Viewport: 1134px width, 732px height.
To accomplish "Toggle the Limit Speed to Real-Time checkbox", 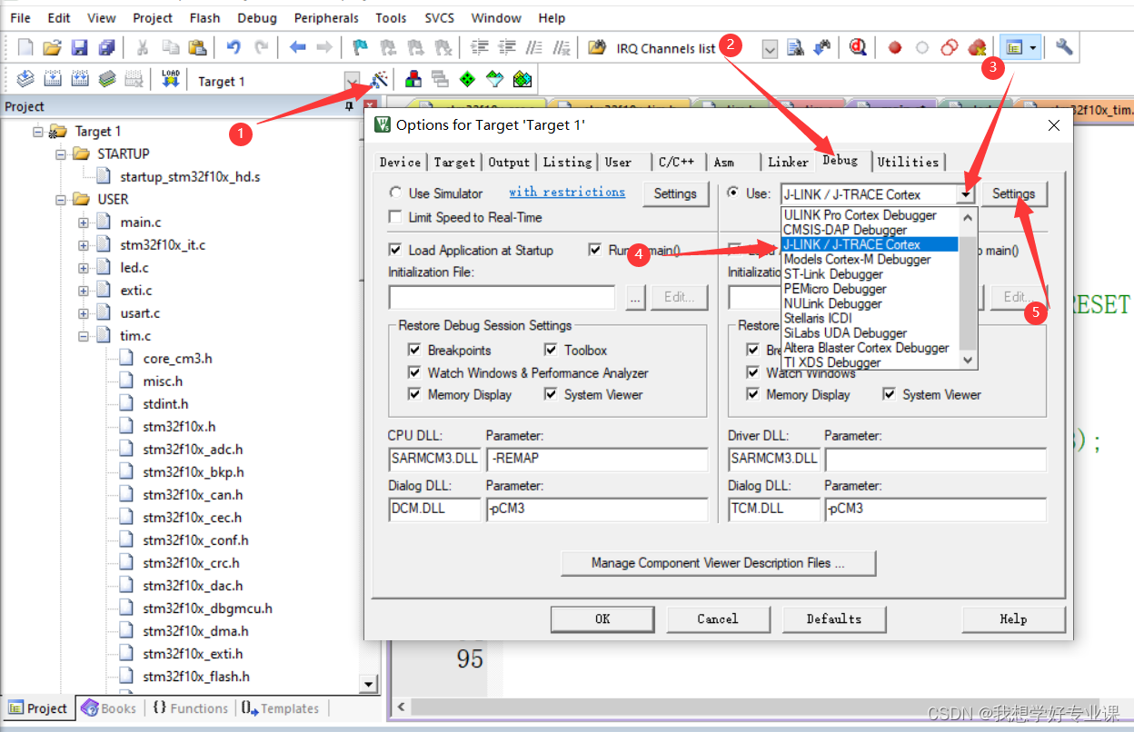I will click(x=395, y=217).
